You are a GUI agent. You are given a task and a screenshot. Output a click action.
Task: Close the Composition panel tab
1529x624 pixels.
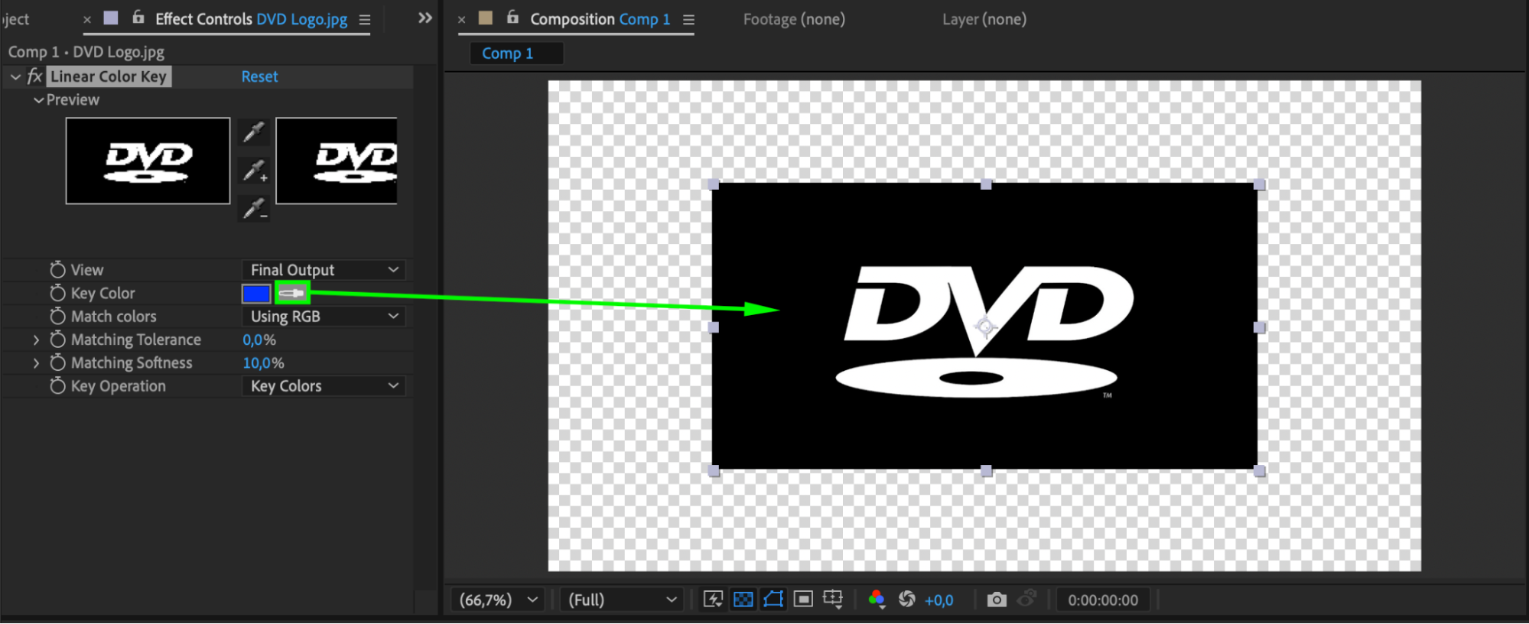pyautogui.click(x=461, y=20)
